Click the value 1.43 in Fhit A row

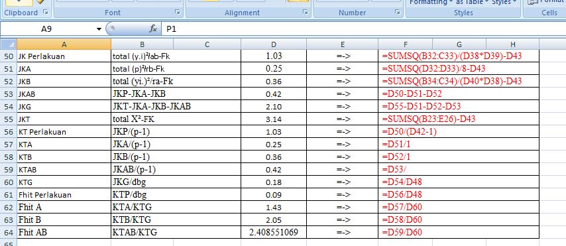(274, 208)
